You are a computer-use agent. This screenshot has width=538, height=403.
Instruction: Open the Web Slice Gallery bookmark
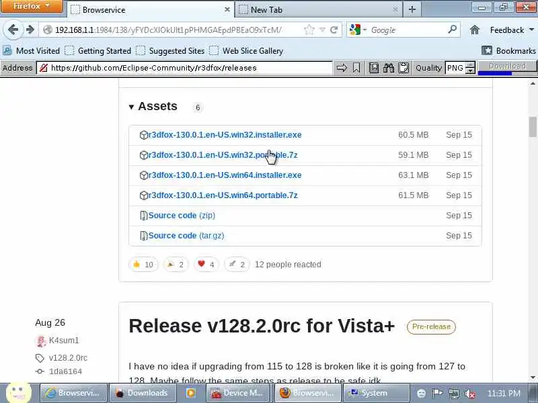(x=246, y=51)
